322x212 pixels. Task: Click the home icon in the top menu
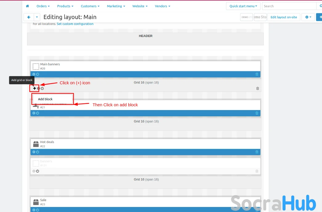click(x=27, y=6)
